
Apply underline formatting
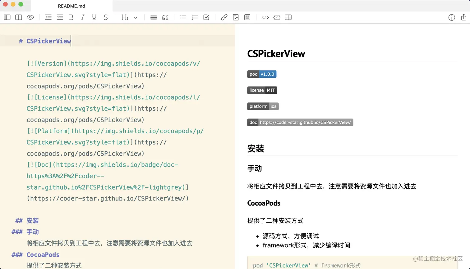pyautogui.click(x=94, y=17)
